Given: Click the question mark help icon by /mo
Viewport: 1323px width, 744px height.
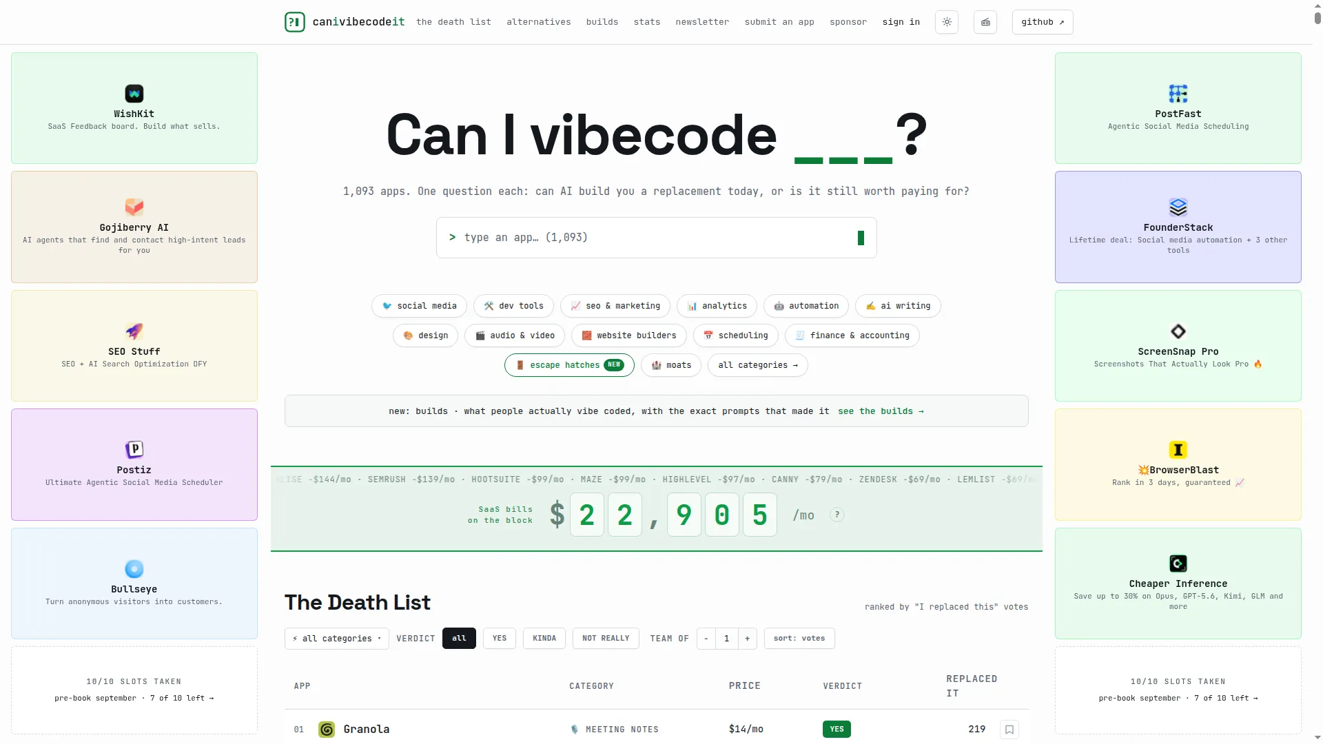Looking at the screenshot, I should pos(837,515).
